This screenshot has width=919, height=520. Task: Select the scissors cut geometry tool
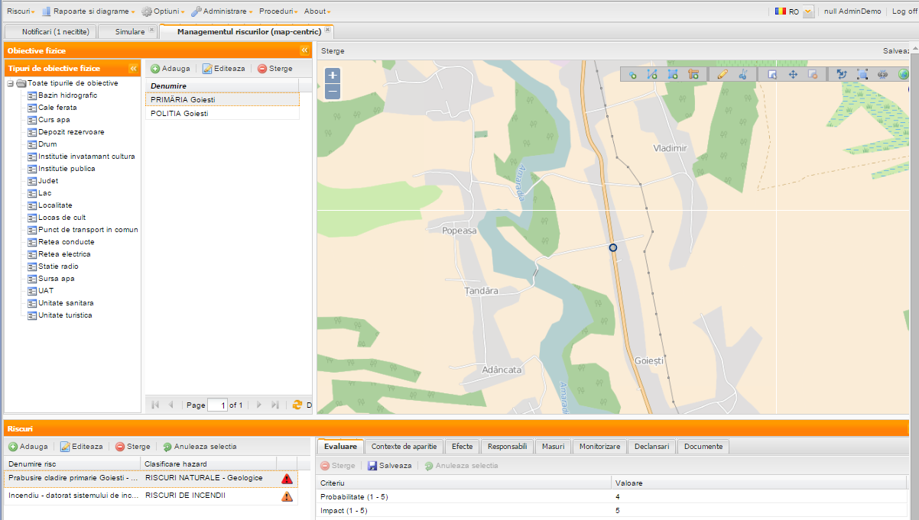pyautogui.click(x=742, y=74)
